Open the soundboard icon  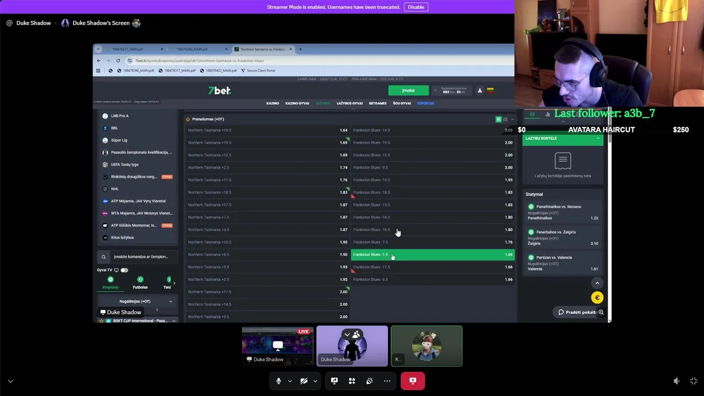tap(370, 381)
